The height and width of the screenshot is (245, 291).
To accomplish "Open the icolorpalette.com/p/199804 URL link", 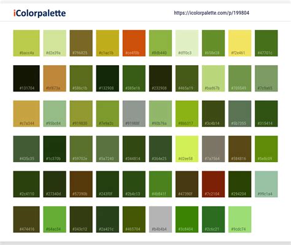I will [x=211, y=13].
